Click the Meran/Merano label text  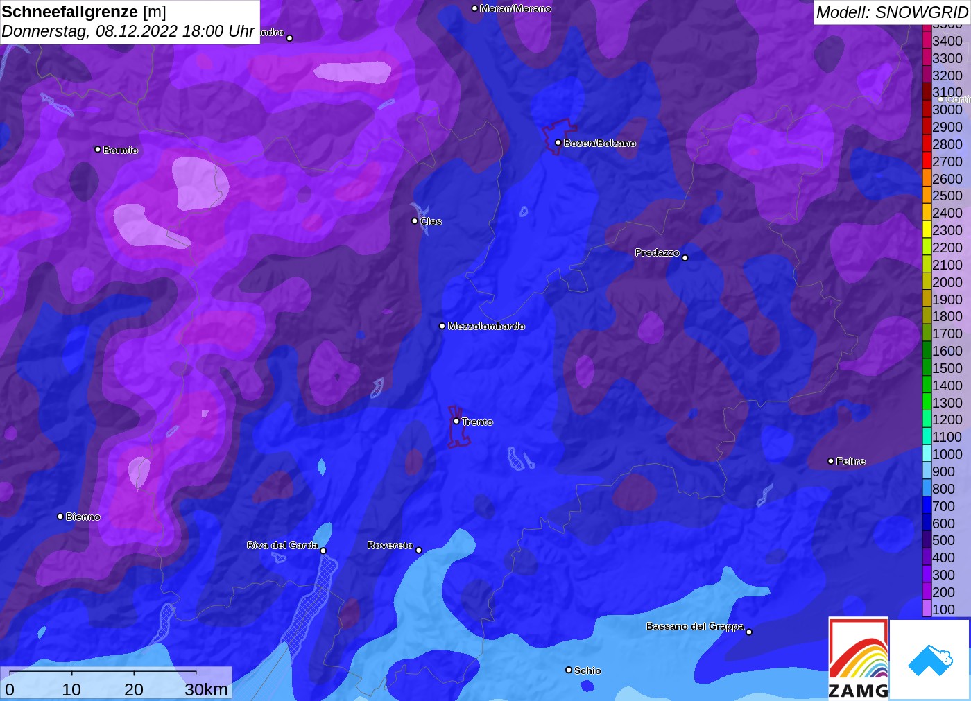pos(515,8)
